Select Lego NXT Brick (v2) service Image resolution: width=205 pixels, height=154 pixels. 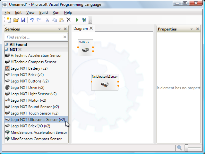36,75
